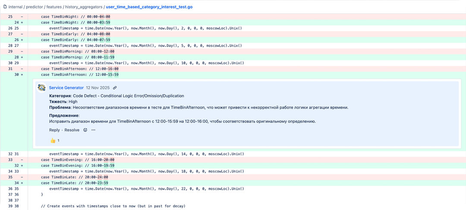Click removed line 25 minus marker
Image resolution: width=466 pixels, height=210 pixels.
pyautogui.click(x=21, y=17)
